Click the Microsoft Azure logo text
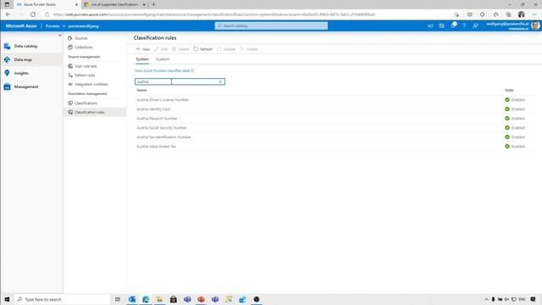Image resolution: width=542 pixels, height=305 pixels. pyautogui.click(x=21, y=26)
